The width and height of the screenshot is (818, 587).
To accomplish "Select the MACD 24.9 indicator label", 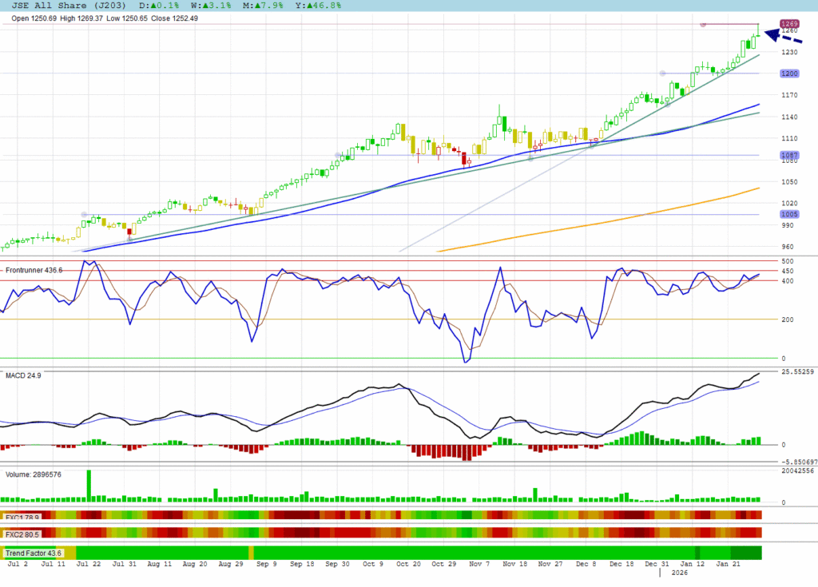I will (x=23, y=375).
